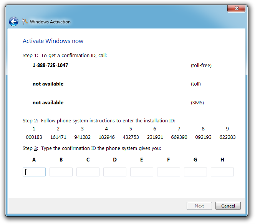Image resolution: width=255 pixels, height=224 pixels.
Task: Select confirmation ID box G
Action: (x=195, y=172)
